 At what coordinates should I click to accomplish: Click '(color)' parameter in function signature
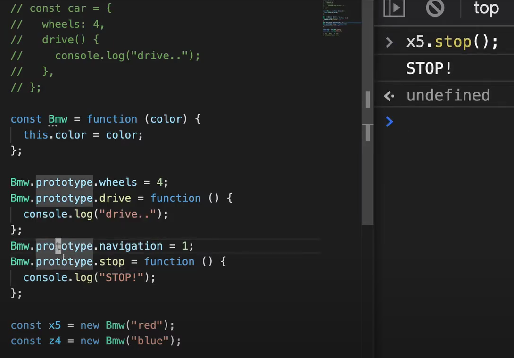(x=166, y=119)
